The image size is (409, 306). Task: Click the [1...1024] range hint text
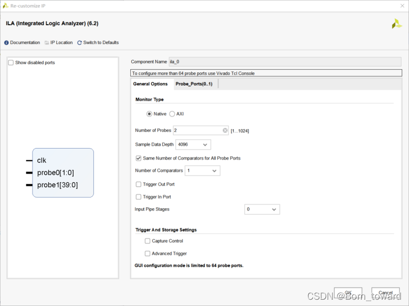(240, 131)
